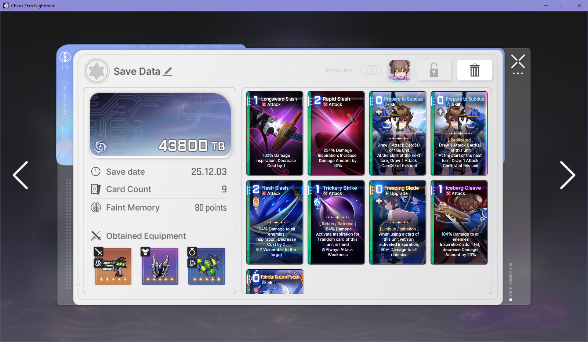Open the Freezing Blade upgrade card

coord(398,222)
